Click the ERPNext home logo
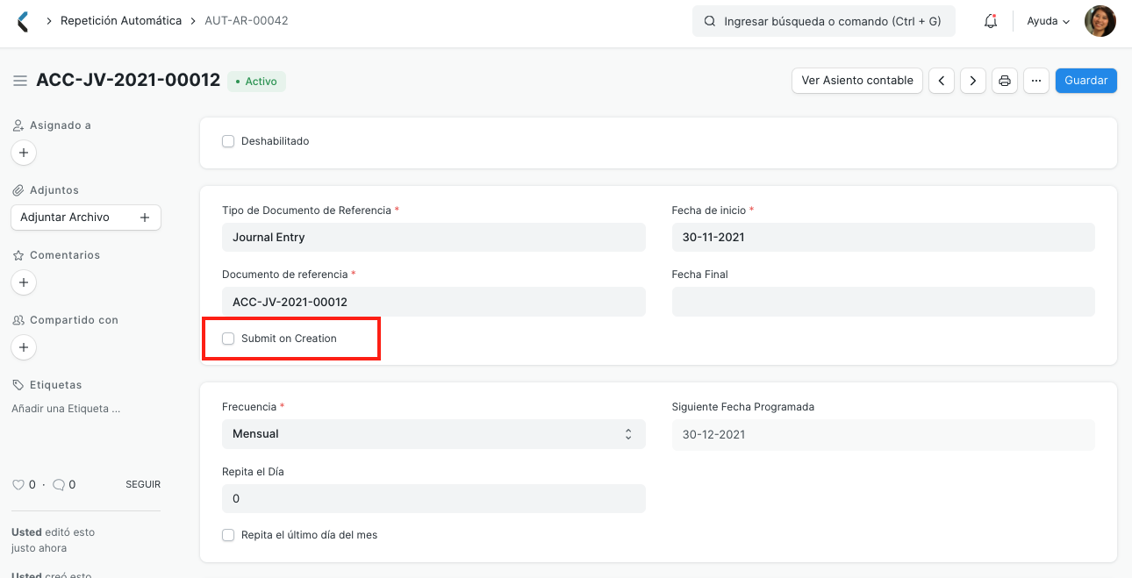The width and height of the screenshot is (1132, 578). click(x=23, y=21)
